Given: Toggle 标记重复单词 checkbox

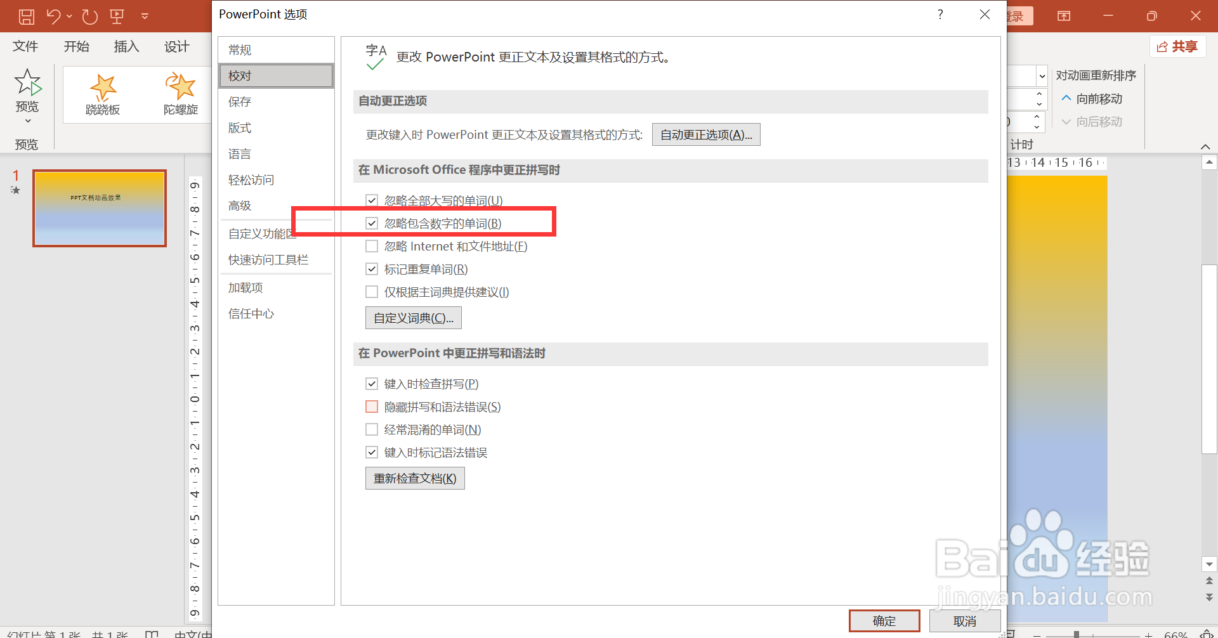Looking at the screenshot, I should click(x=372, y=269).
